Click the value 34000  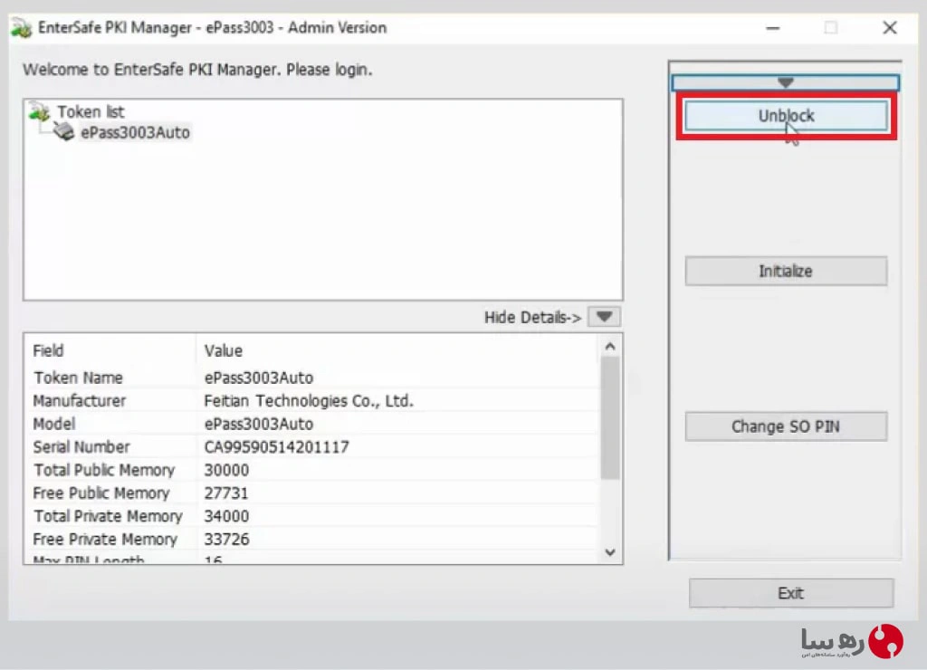226,516
